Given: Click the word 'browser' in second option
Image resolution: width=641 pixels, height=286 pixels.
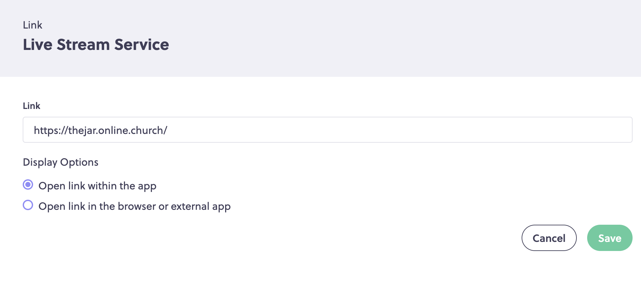Looking at the screenshot, I should 137,207.
